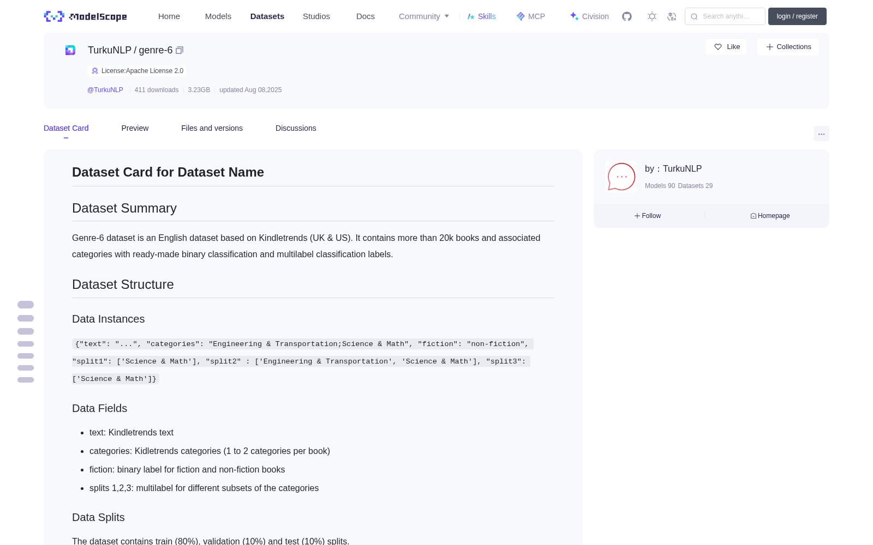Click the TurkuNLP chat bubble avatar

[621, 177]
